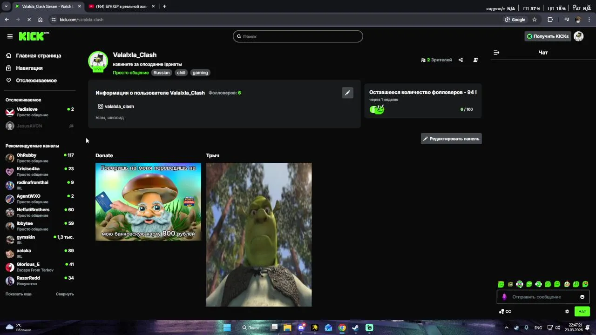Click the user-manage icon beside share
Image resolution: width=596 pixels, height=335 pixels.
pos(475,60)
